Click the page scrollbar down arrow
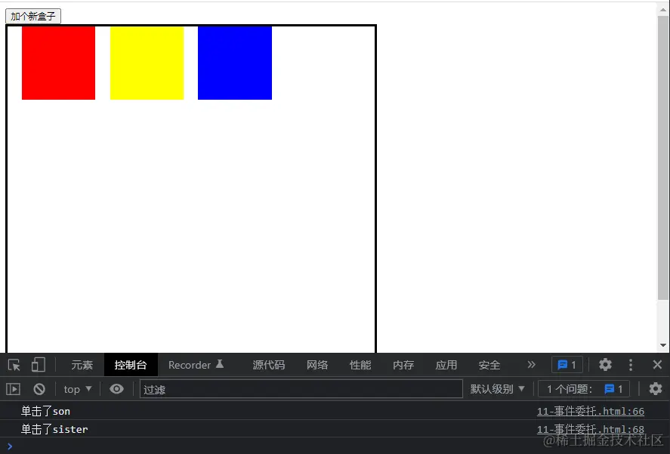Screen dimensions: 670x454 tap(663, 345)
